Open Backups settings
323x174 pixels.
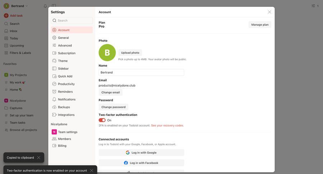pyautogui.click(x=72, y=107)
